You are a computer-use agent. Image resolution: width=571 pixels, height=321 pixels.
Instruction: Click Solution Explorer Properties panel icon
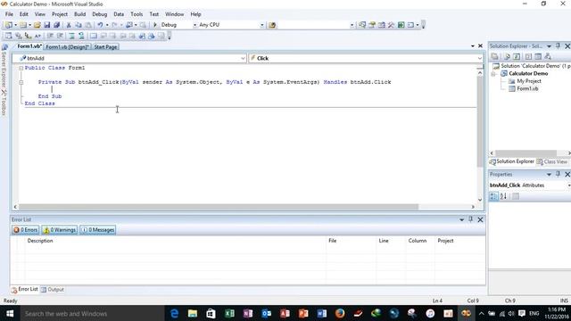point(494,56)
